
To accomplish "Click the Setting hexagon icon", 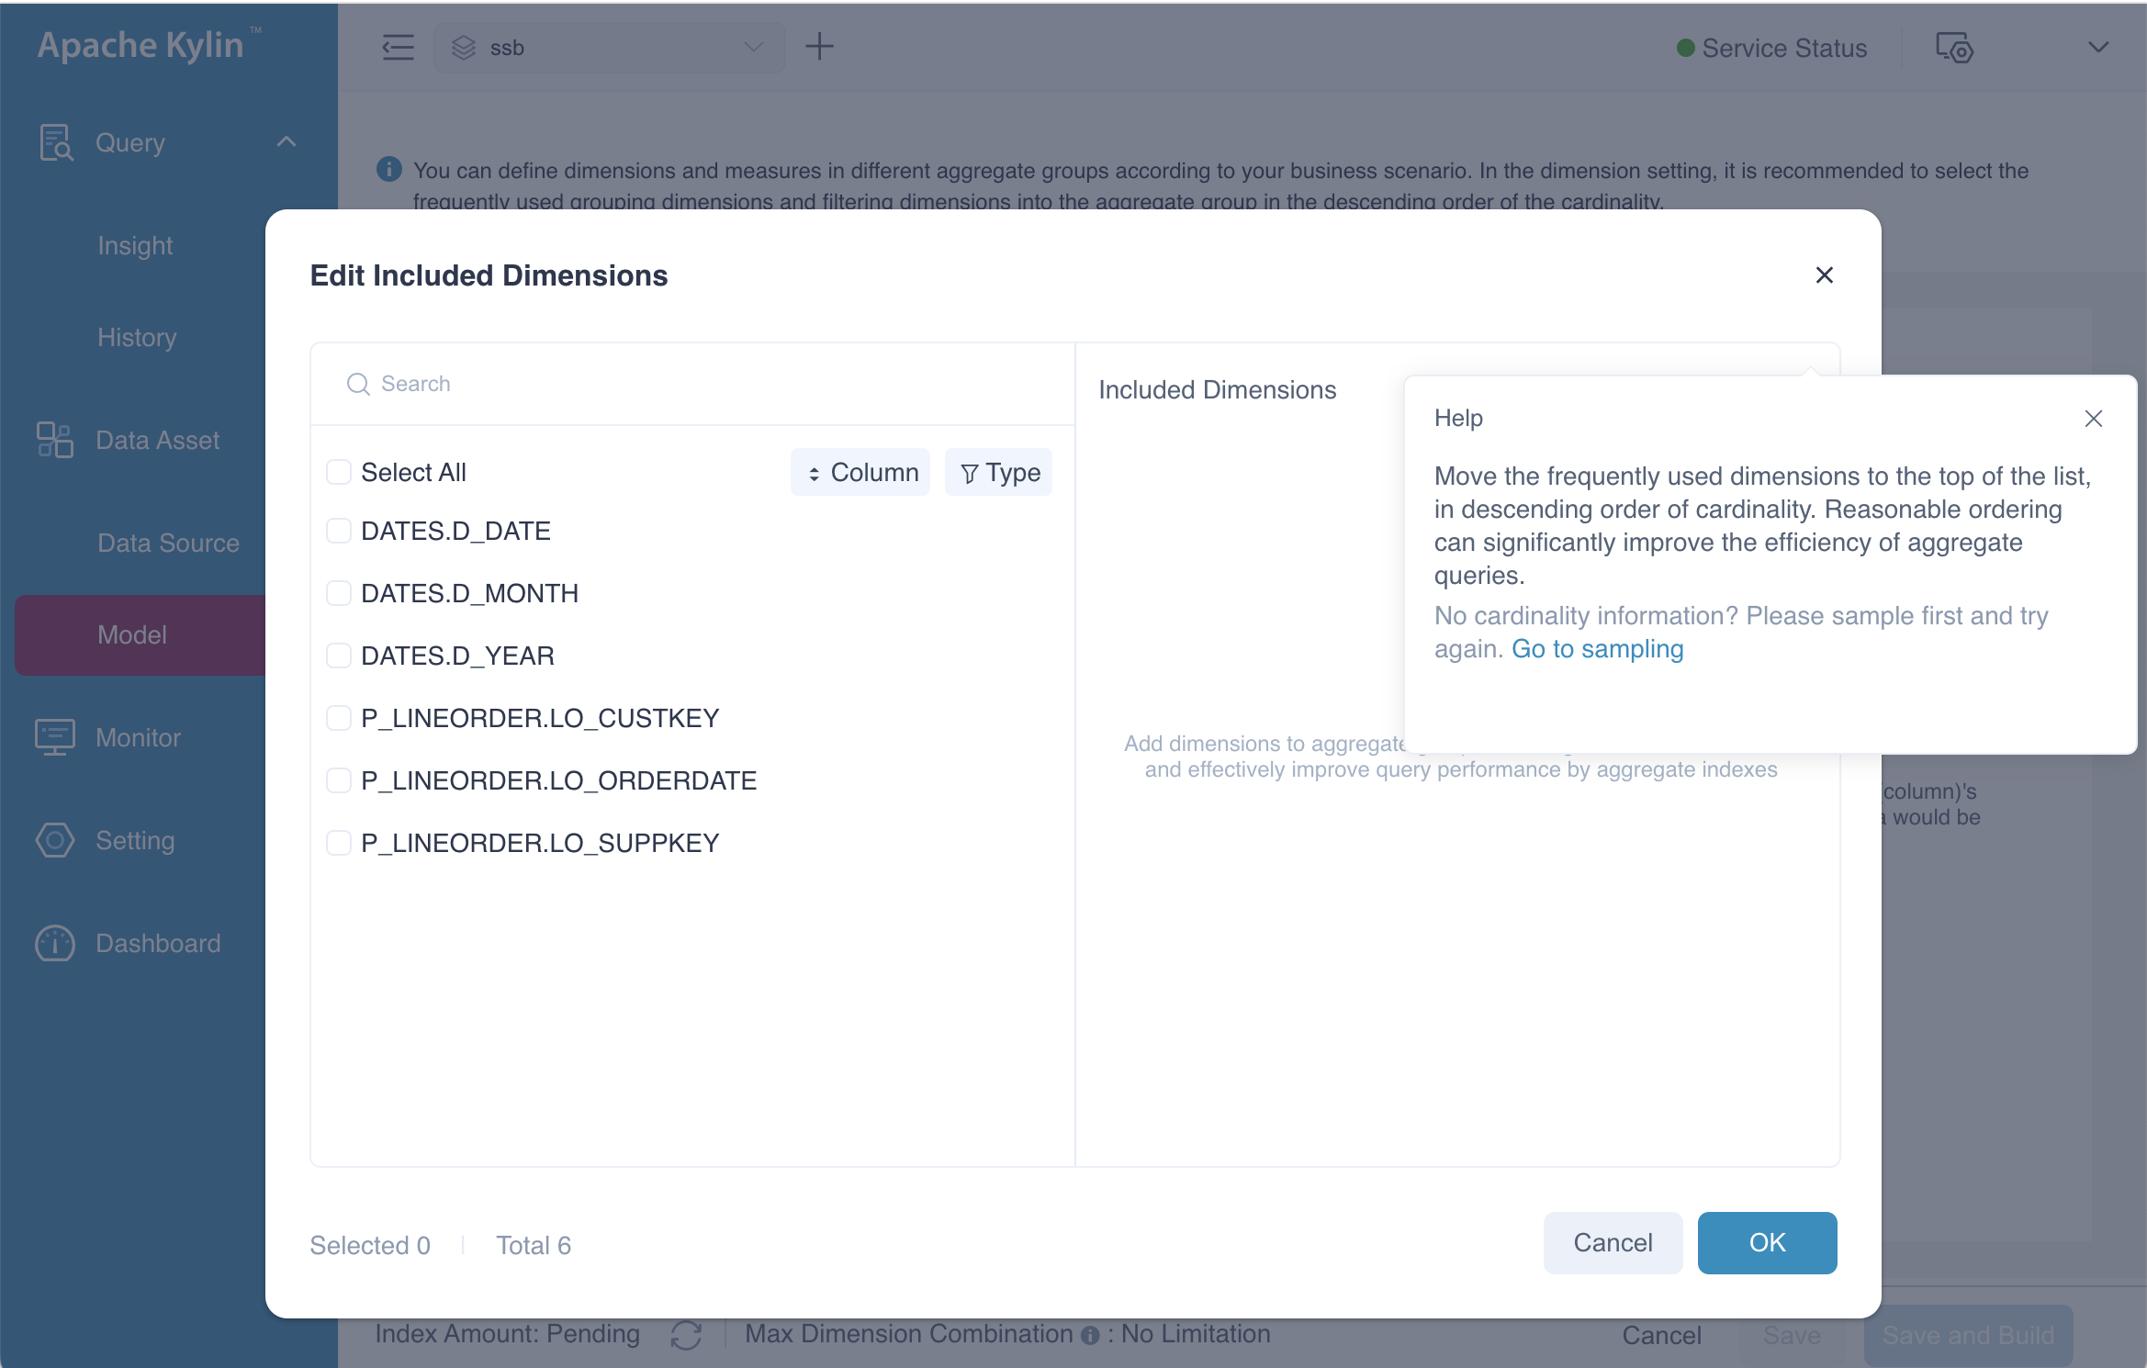I will tap(55, 840).
